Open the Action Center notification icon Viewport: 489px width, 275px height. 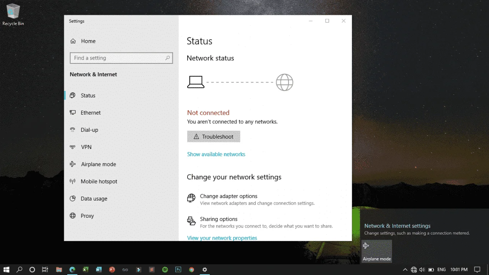(x=477, y=270)
